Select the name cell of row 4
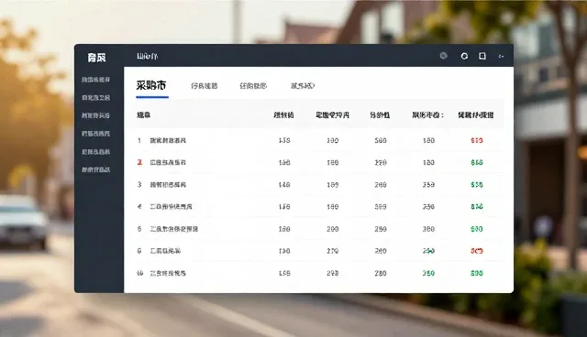This screenshot has height=337, width=587. tap(172, 207)
